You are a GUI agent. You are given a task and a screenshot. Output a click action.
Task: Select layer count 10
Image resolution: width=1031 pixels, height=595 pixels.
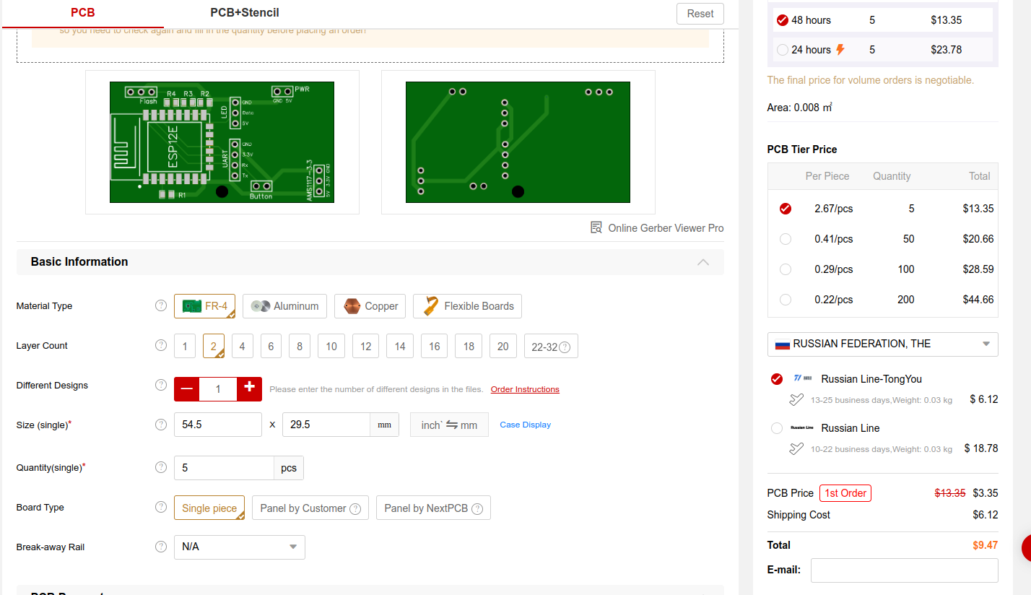pos(331,346)
